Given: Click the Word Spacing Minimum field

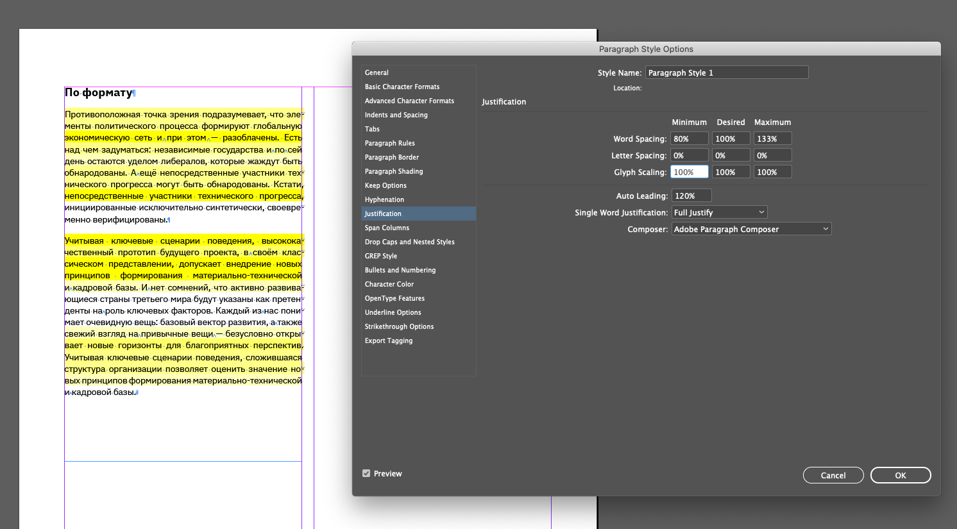Looking at the screenshot, I should pyautogui.click(x=689, y=139).
